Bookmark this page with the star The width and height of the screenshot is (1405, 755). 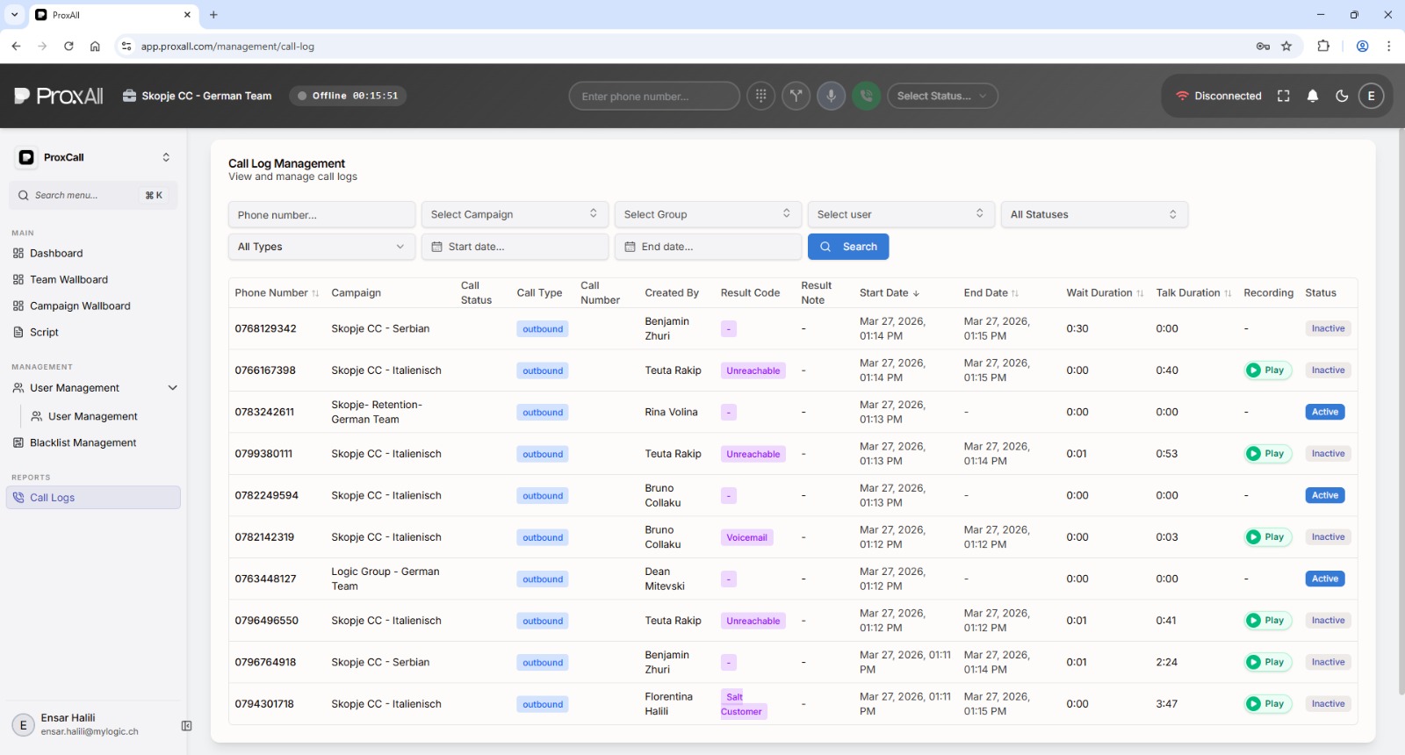tap(1286, 46)
